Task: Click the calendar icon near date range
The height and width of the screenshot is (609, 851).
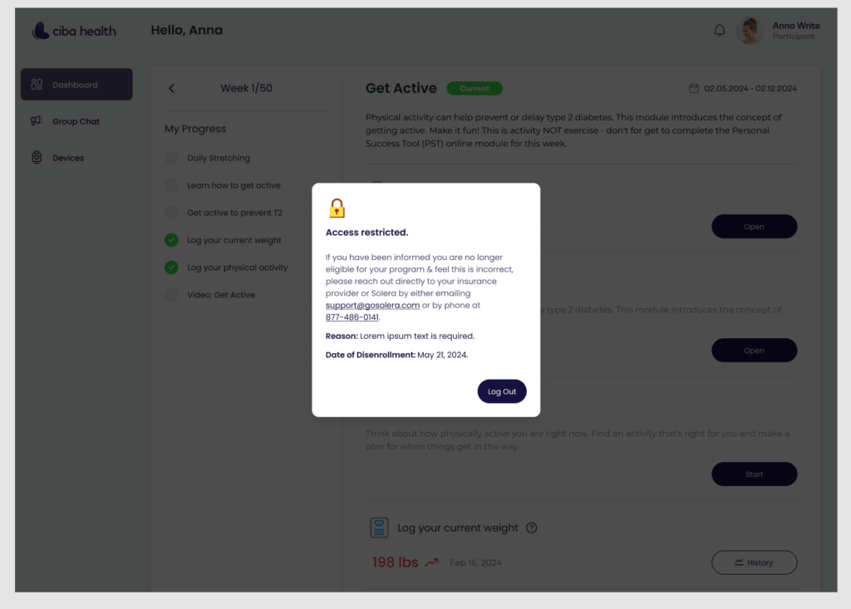Action: pos(694,88)
